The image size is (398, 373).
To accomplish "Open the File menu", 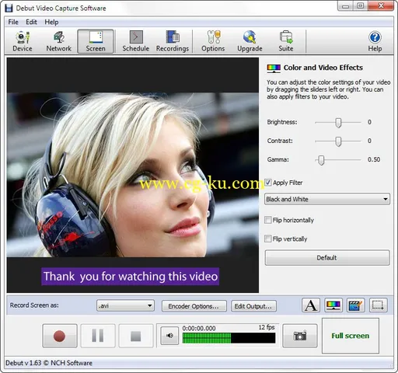I will pos(13,22).
